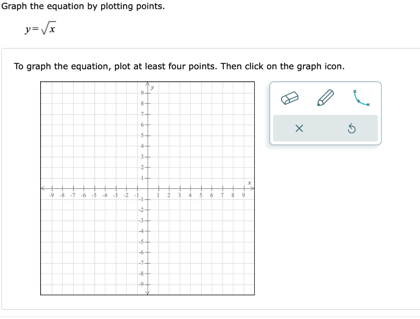
Task: Plot a point at the origin
Action: click(x=148, y=189)
